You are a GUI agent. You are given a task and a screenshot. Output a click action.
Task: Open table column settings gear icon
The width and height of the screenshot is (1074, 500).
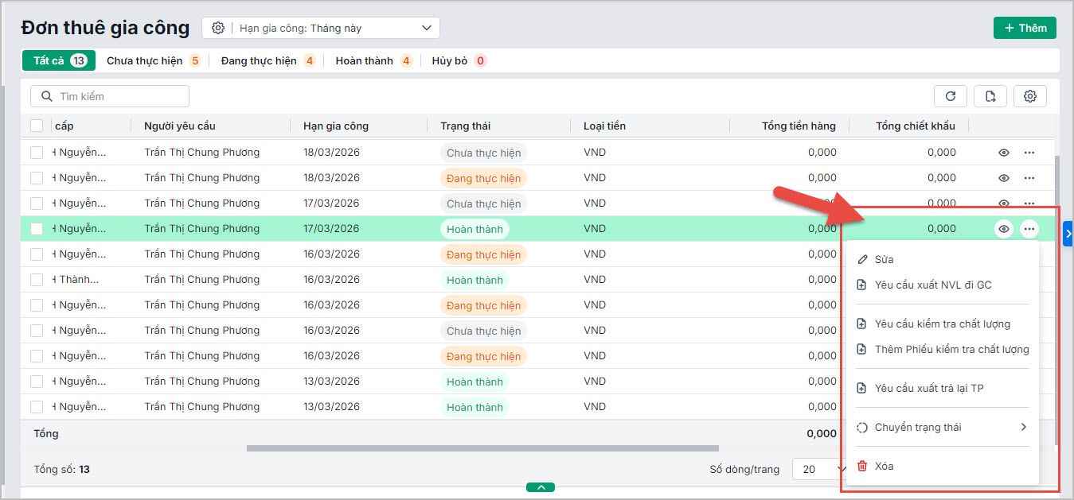pyautogui.click(x=1029, y=96)
